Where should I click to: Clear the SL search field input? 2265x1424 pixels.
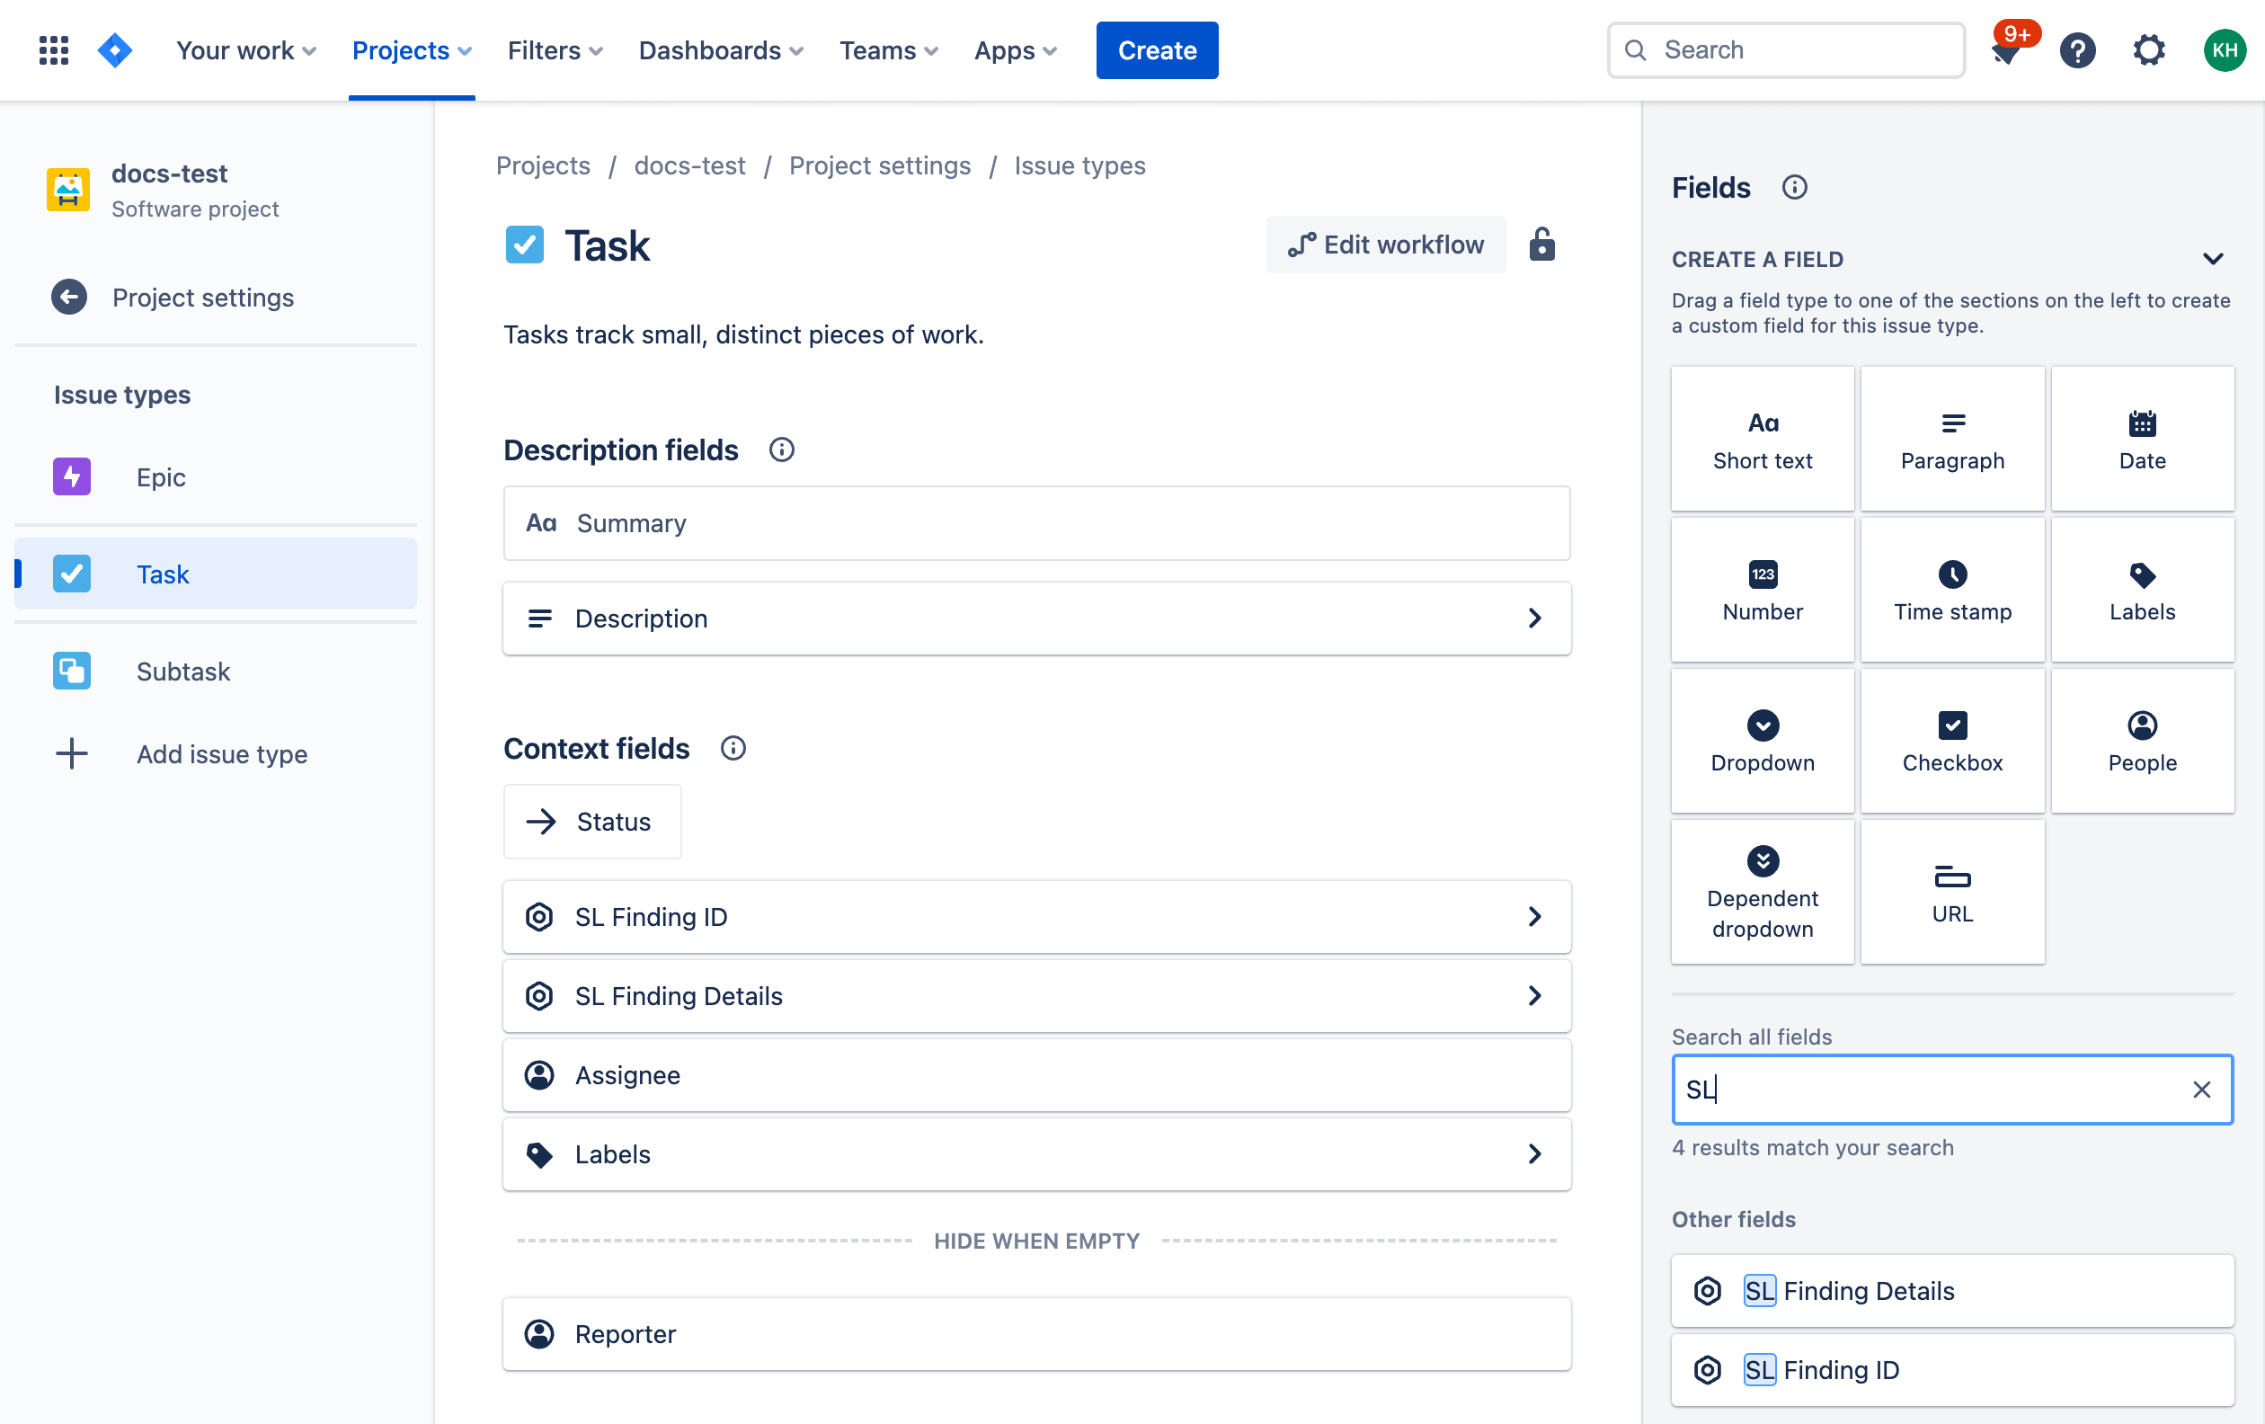2198,1090
